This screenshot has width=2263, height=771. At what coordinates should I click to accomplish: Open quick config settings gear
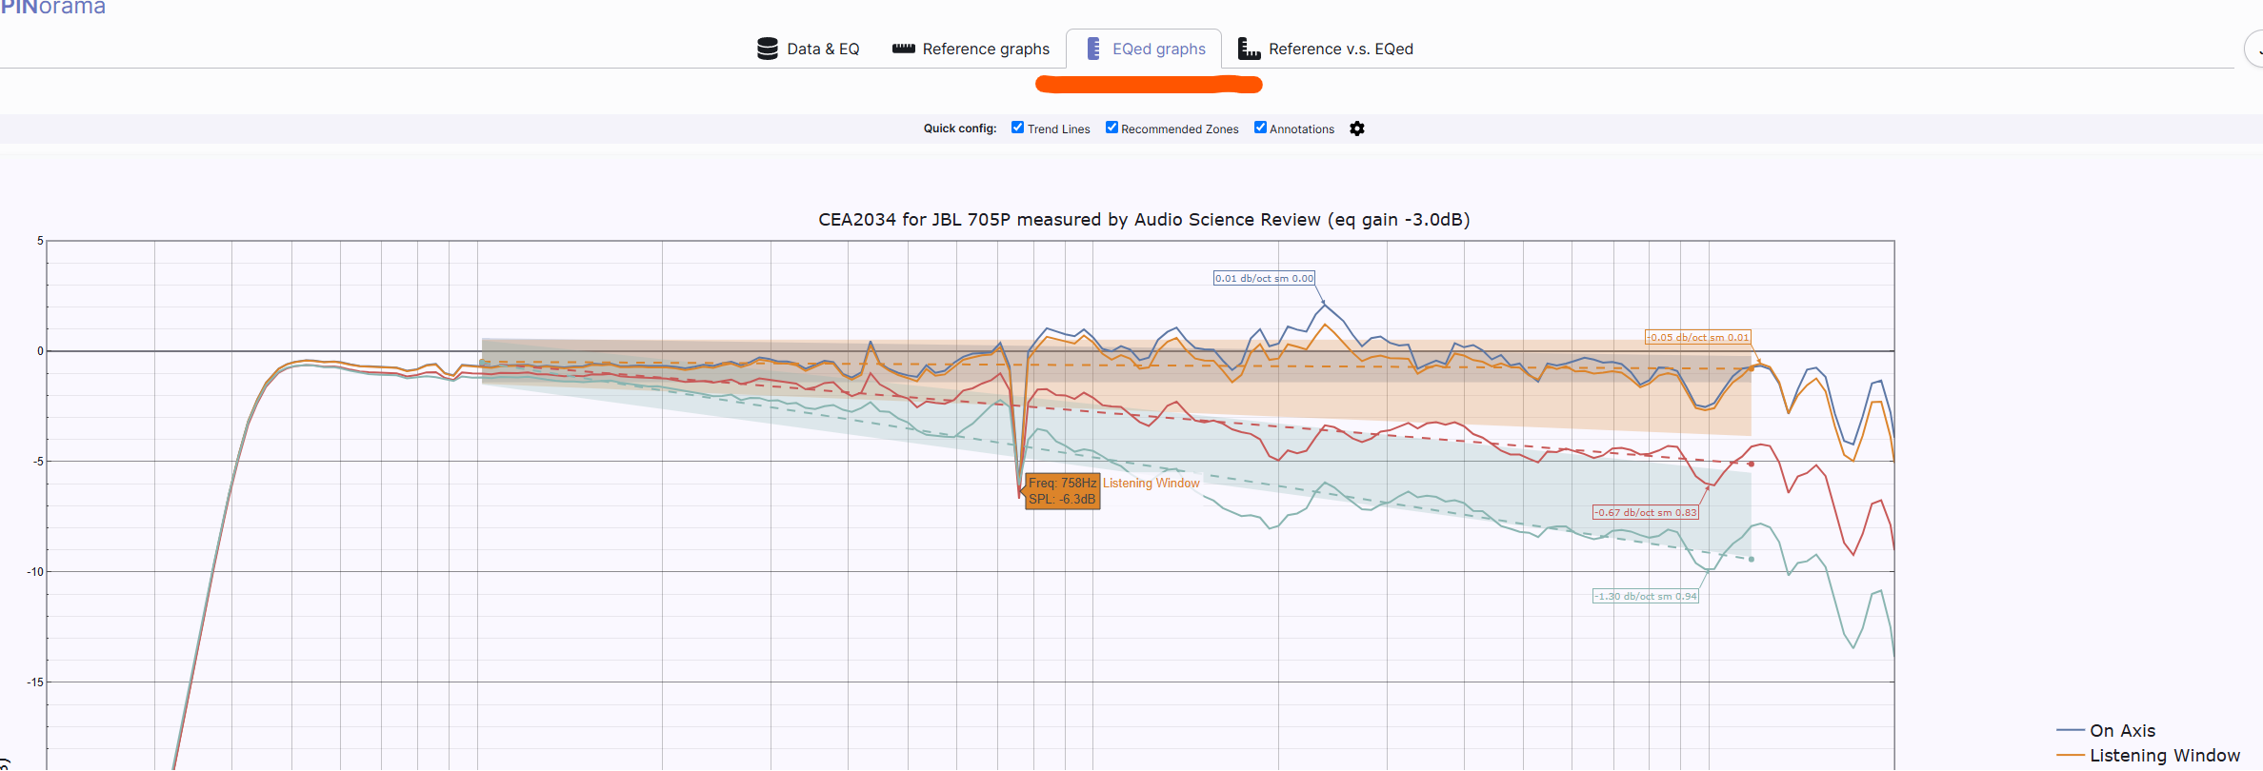click(1357, 128)
